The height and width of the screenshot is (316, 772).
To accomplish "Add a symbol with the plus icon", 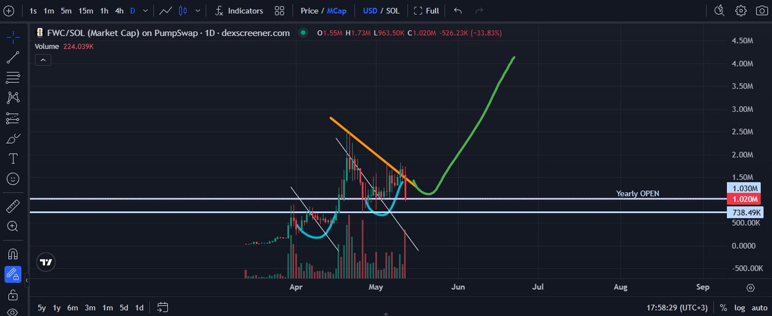I will tap(9, 11).
